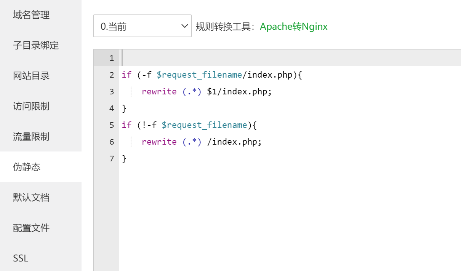Viewport: 461px width, 271px height.
Task: Click the (.*) pattern on line 3
Action: coord(192,91)
